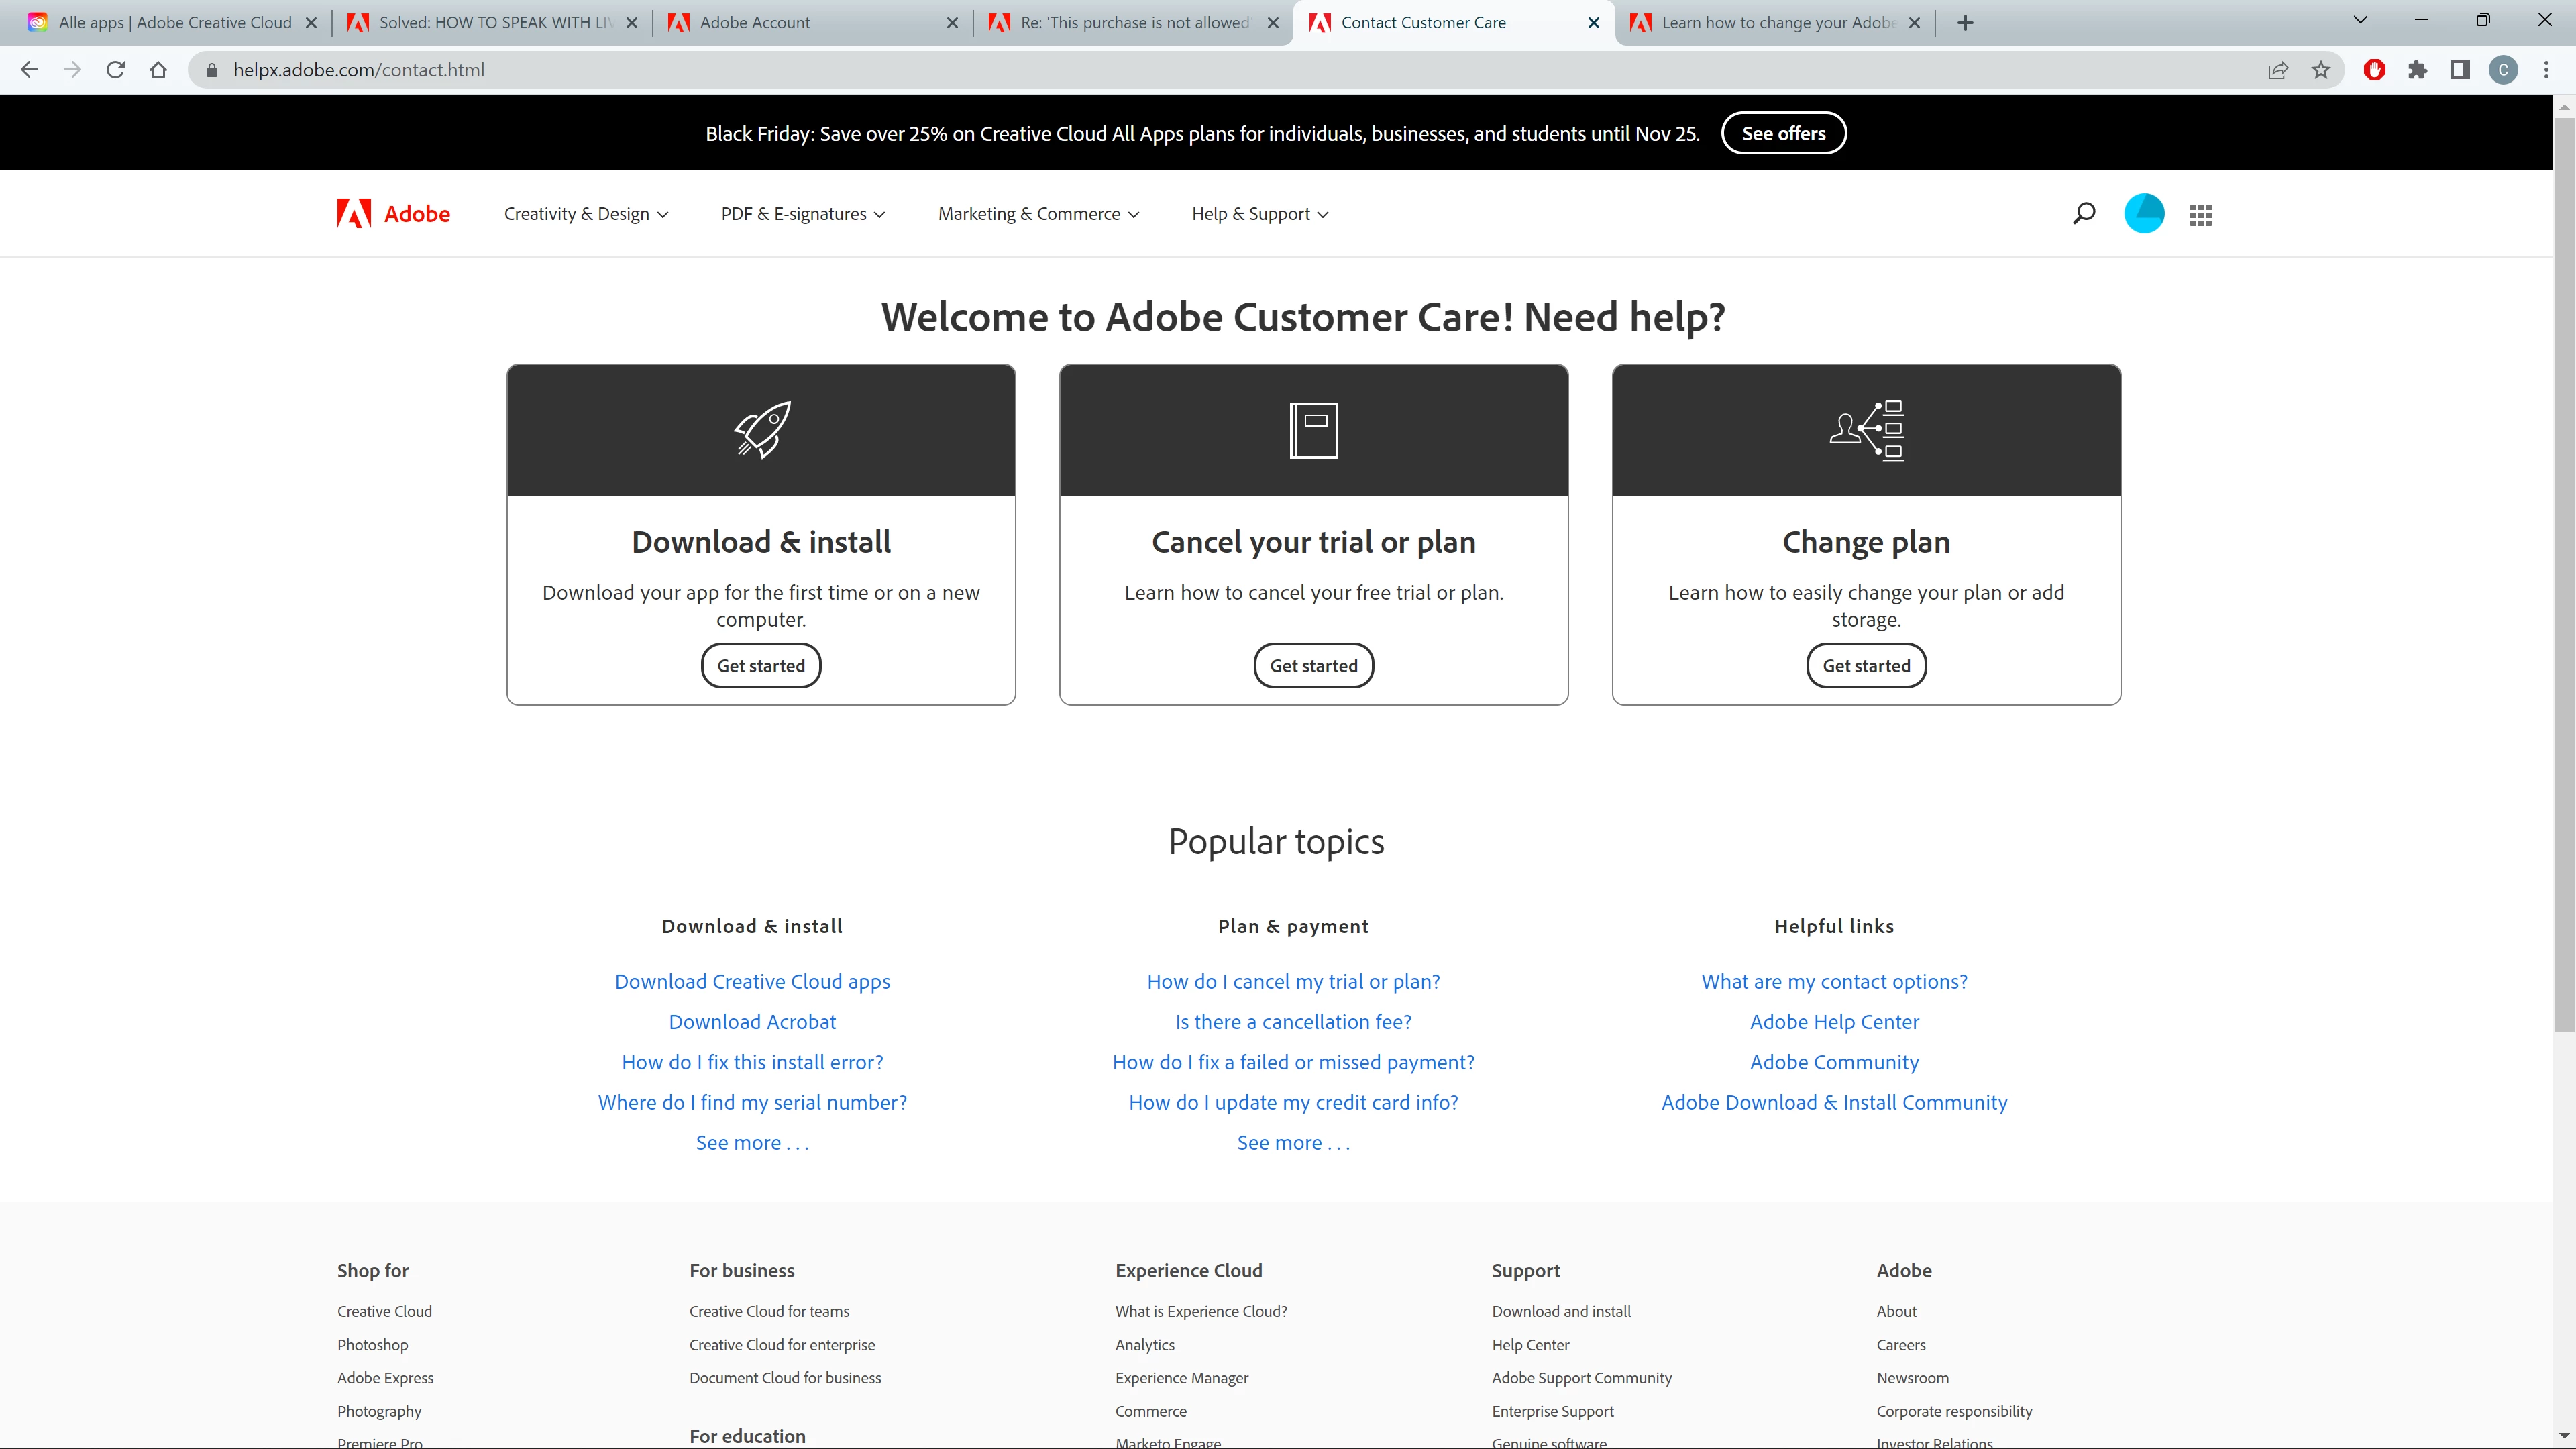Expand Creativity & Design menu
Viewport: 2576px width, 1449px height.
pyautogui.click(x=586, y=214)
